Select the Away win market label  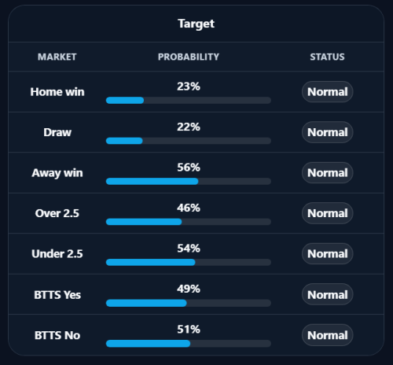(57, 173)
